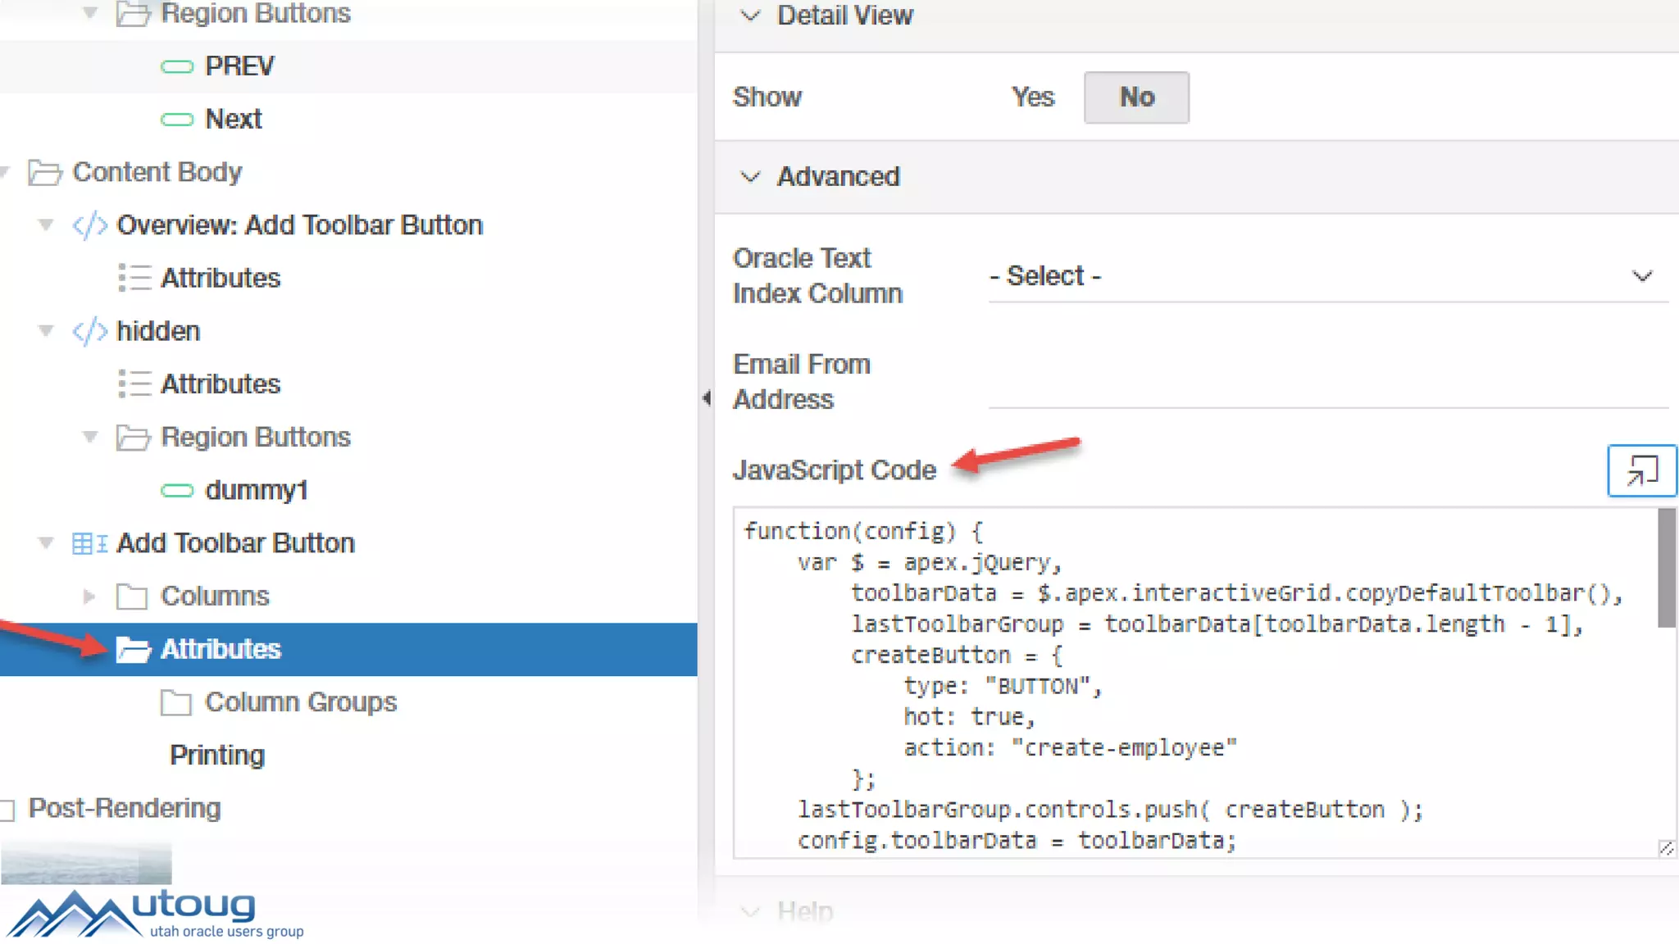This screenshot has width=1679, height=944.
Task: Click the Content Body folder icon
Action: [45, 173]
